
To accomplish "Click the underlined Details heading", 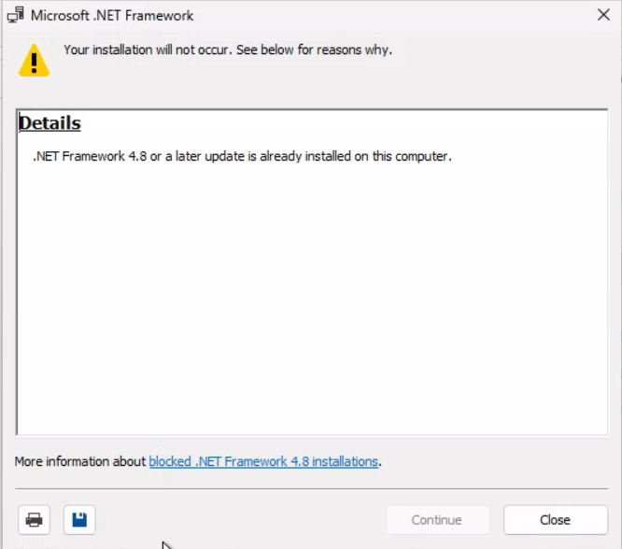I will click(x=49, y=123).
